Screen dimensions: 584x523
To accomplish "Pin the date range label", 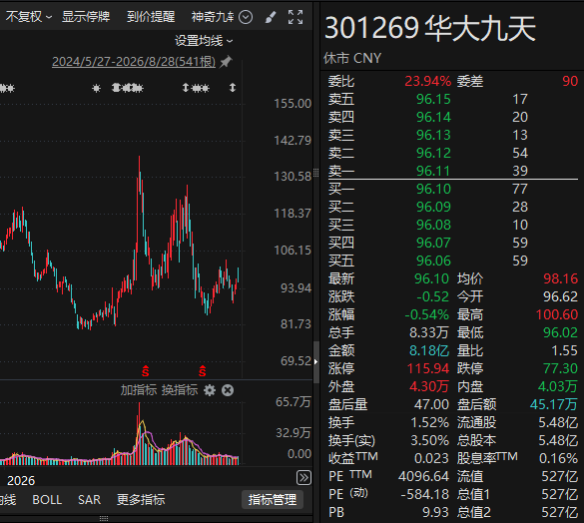I will click(226, 62).
